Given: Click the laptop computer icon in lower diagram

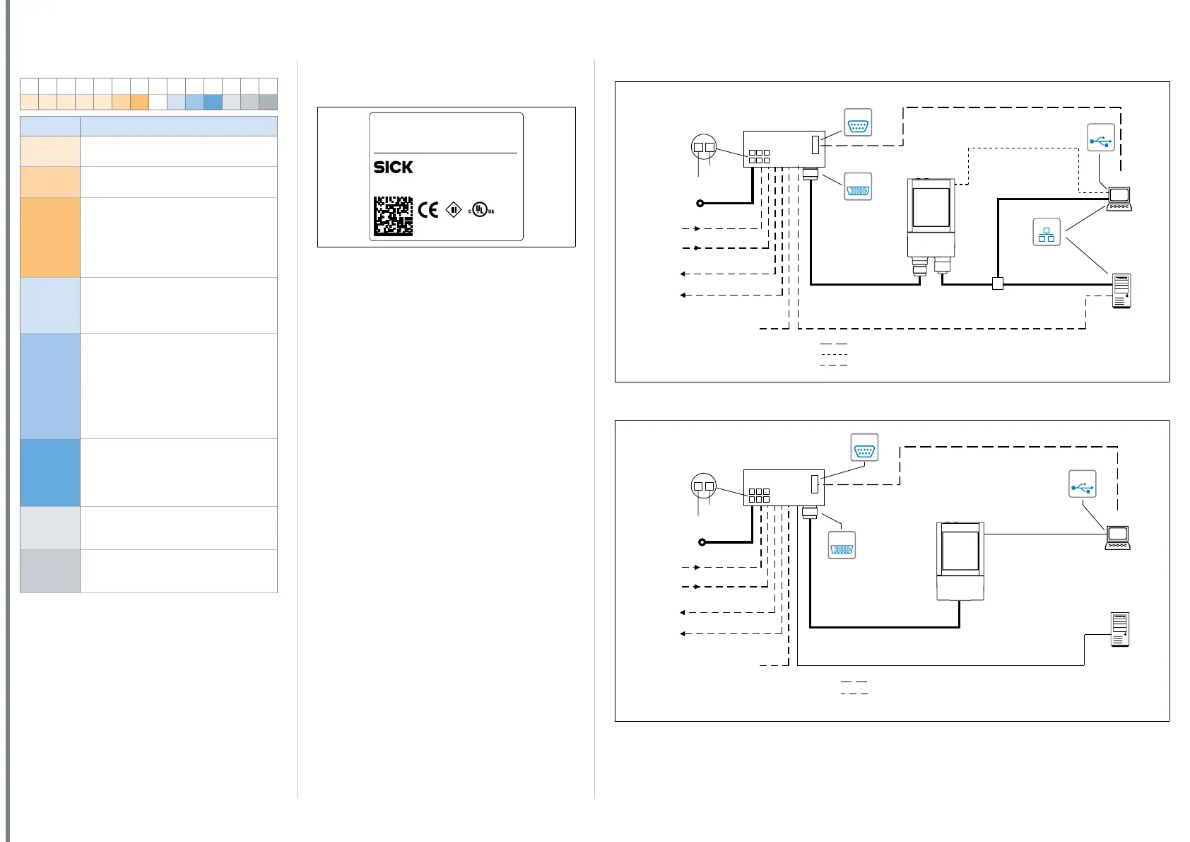Looking at the screenshot, I should (1118, 538).
